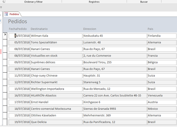Viewport: 177px width, 127px height.
Task: Open the Ordenar y filtrar dialog launcher
Action: [x=4, y=2]
